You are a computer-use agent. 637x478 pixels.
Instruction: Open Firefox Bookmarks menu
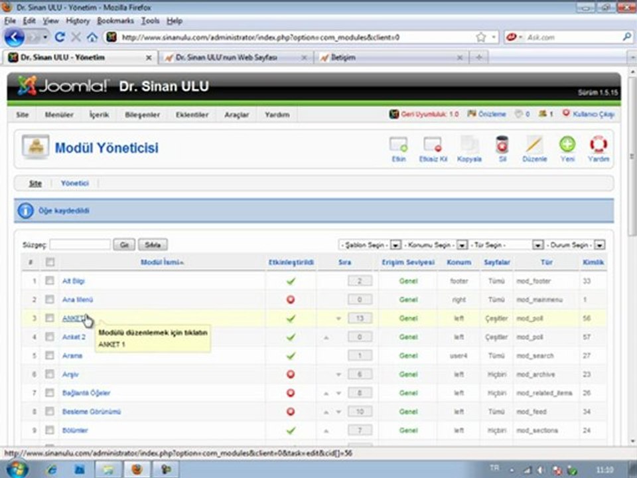tap(115, 21)
